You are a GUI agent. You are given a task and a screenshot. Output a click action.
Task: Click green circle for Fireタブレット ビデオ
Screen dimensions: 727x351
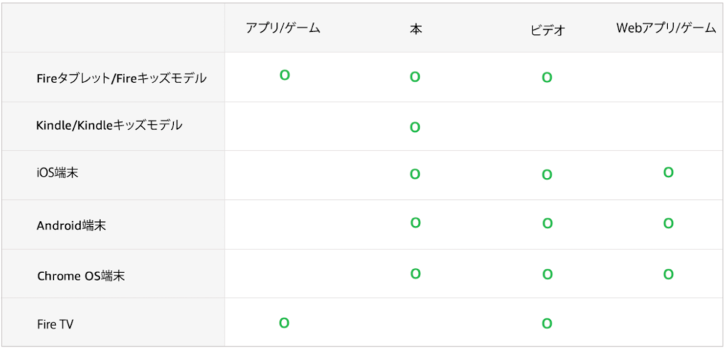pos(547,77)
